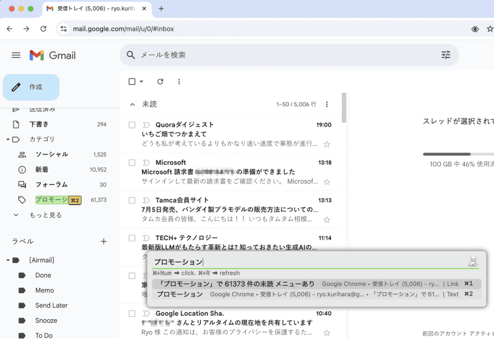
Task: Close the 受信トレイ browser tab
Action: (x=144, y=9)
